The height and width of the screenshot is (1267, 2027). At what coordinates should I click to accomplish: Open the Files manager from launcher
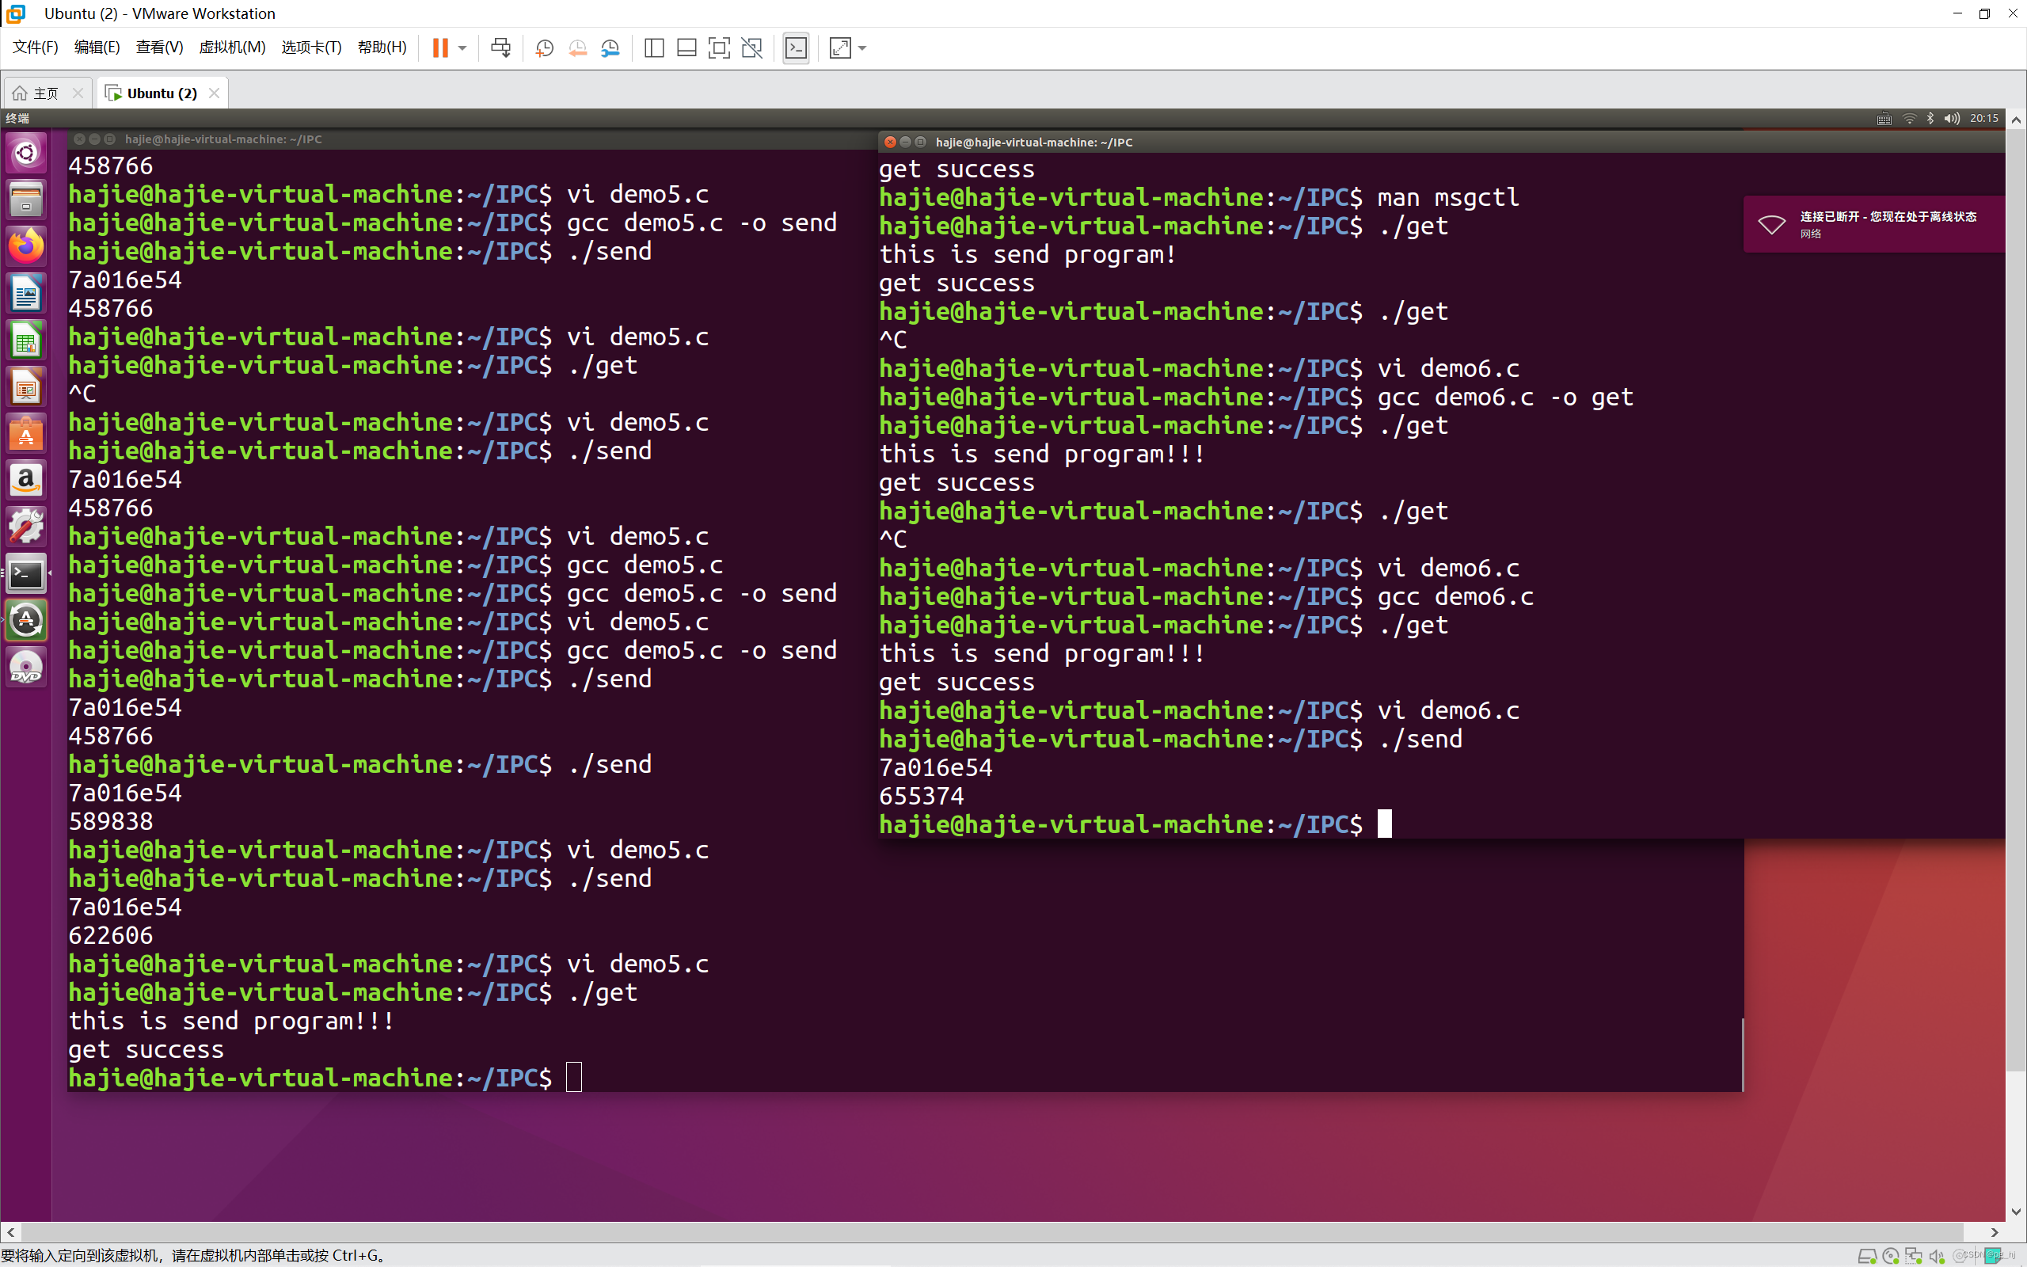point(26,200)
